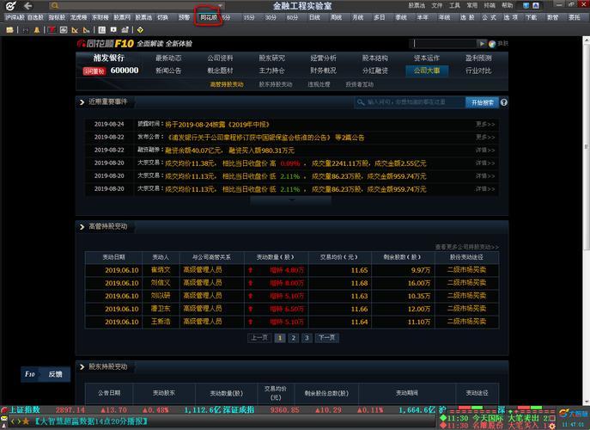Open 查看更多公司持股变动>> link

(467, 247)
